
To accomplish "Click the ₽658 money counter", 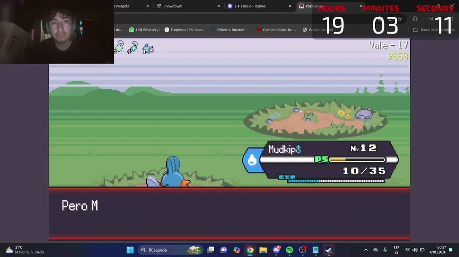I will click(x=398, y=56).
